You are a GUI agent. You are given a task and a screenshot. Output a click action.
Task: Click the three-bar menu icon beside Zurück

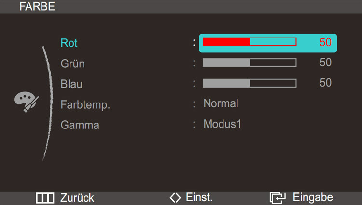pyautogui.click(x=45, y=198)
